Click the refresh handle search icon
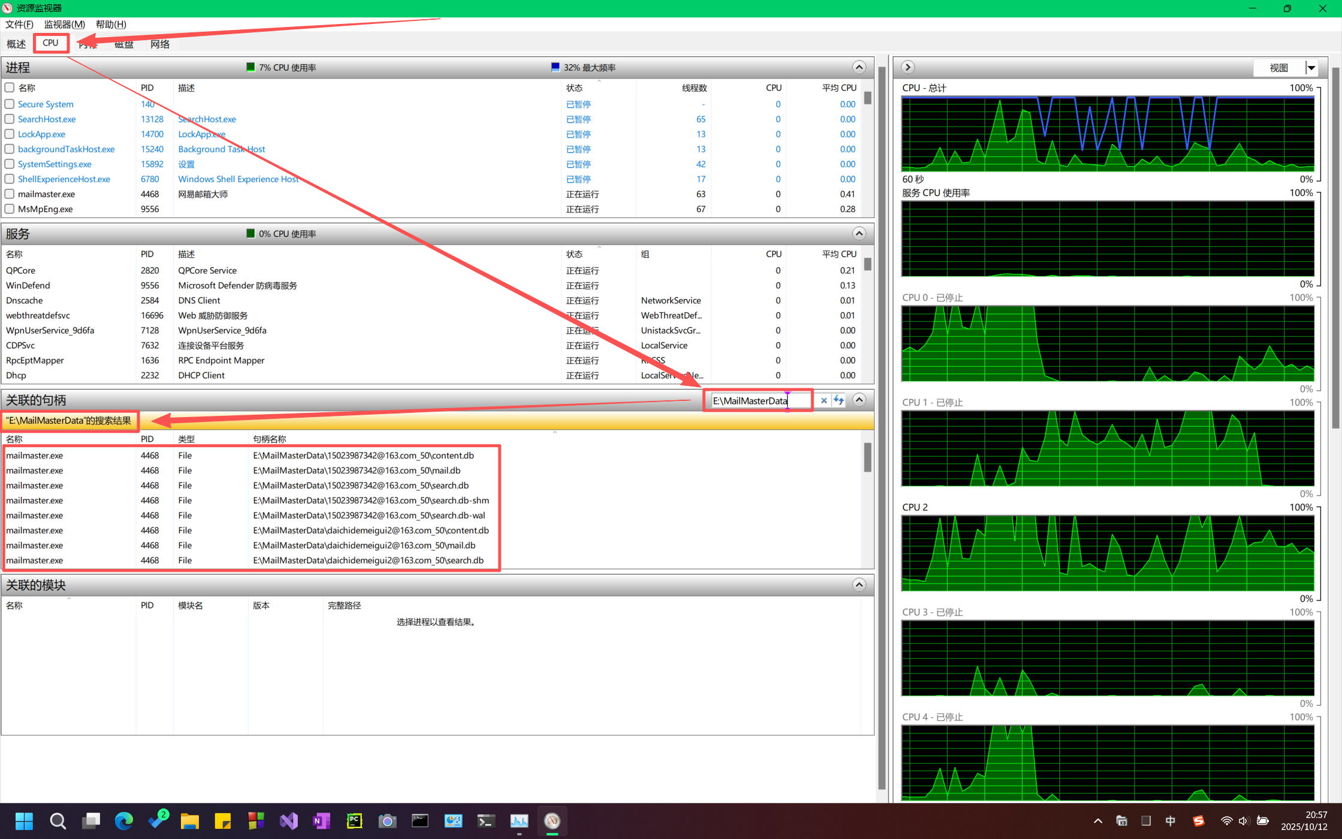This screenshot has width=1342, height=839. [x=839, y=400]
